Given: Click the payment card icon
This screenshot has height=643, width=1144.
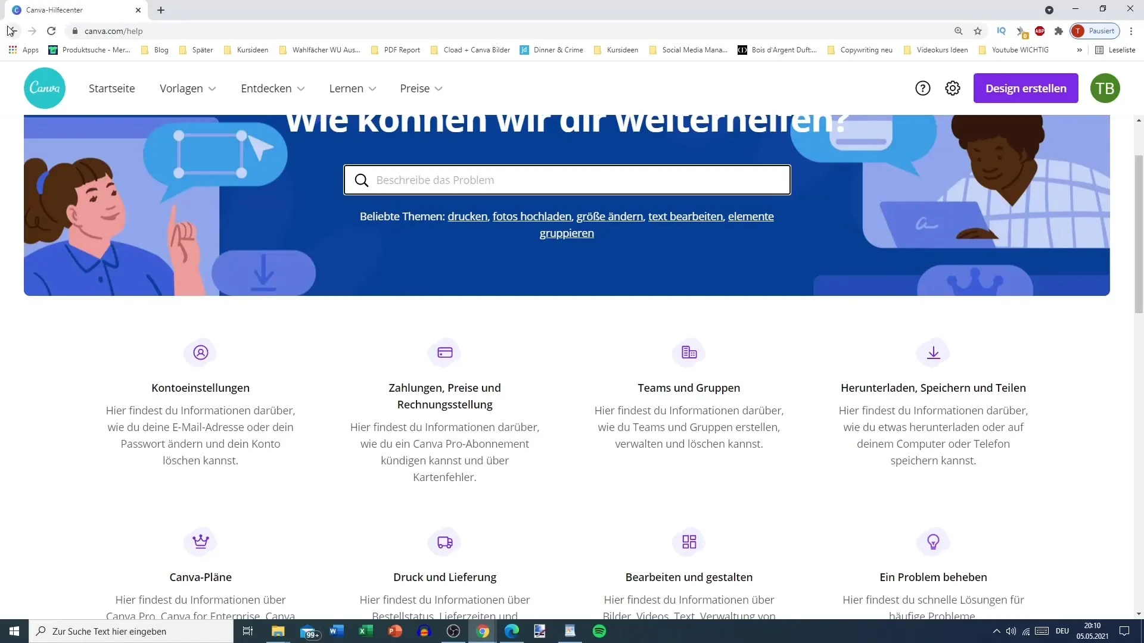Looking at the screenshot, I should [445, 352].
